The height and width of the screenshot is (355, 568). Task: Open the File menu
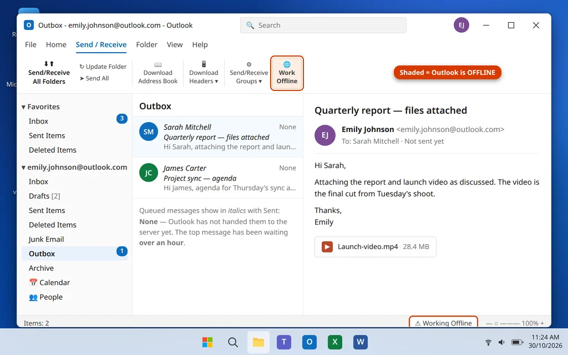coord(31,44)
